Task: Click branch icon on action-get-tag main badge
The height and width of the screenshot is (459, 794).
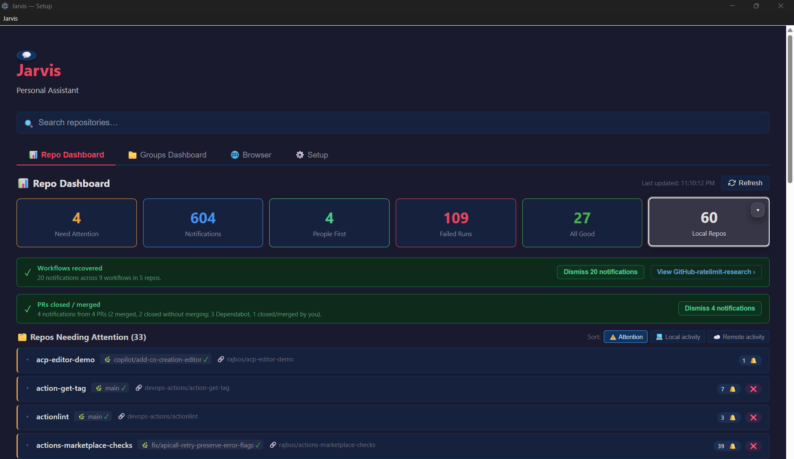Action: (99, 388)
